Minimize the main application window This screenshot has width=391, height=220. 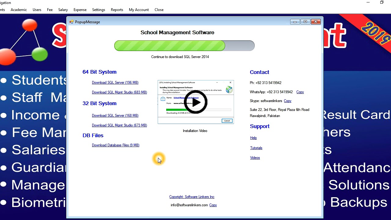point(368,2)
